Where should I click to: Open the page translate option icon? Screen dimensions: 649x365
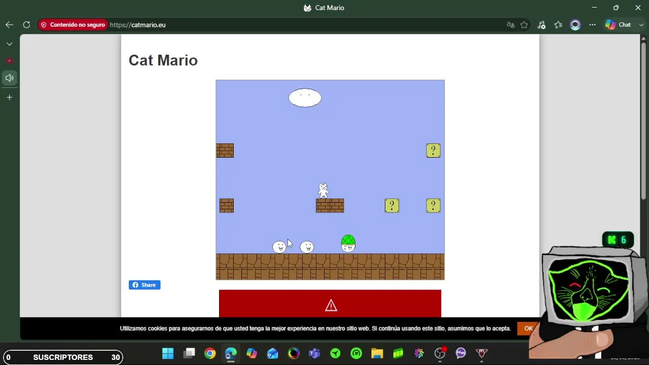point(511,25)
